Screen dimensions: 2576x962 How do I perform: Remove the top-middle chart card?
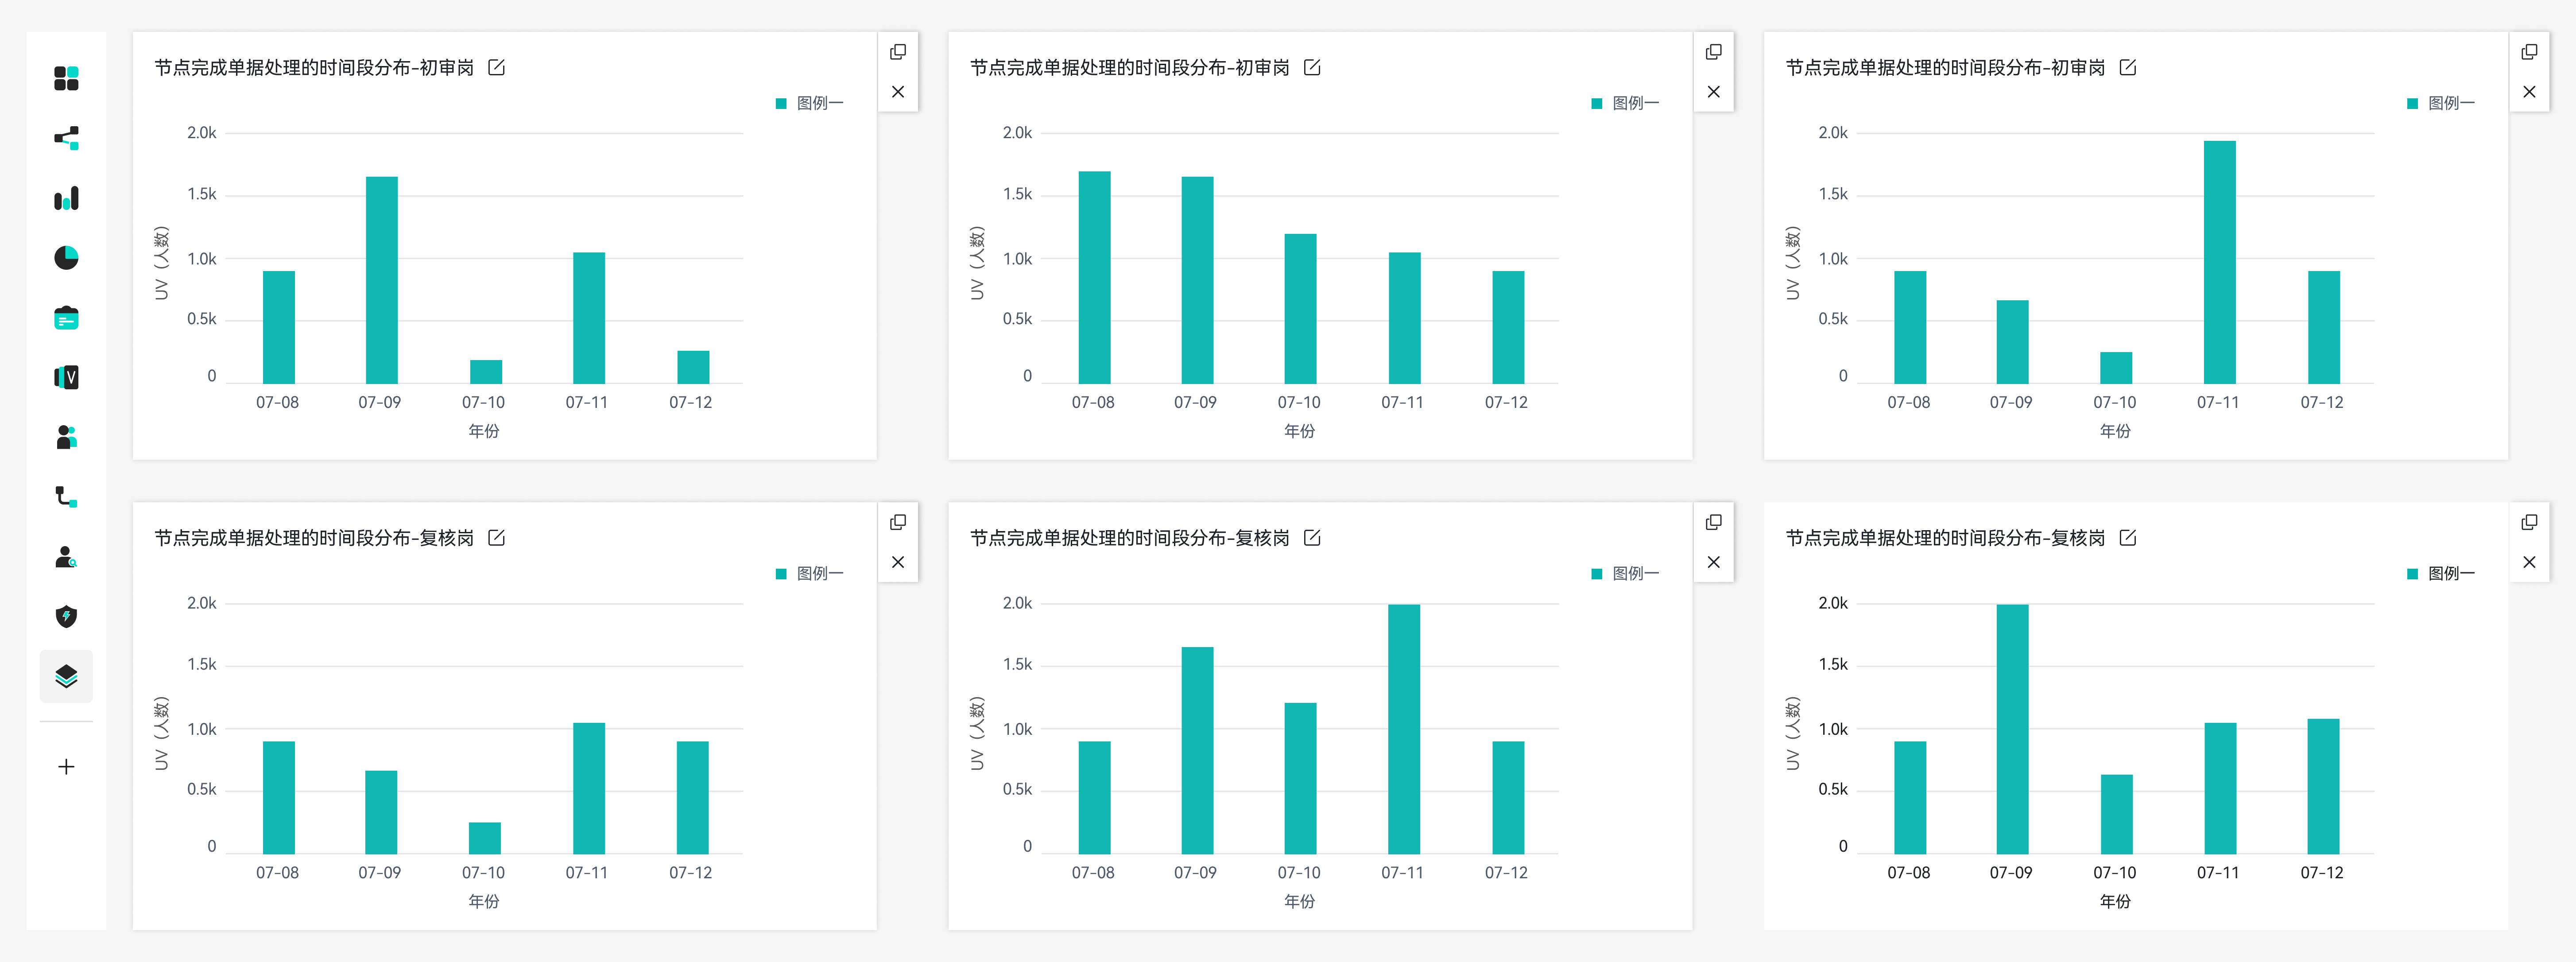tap(1713, 92)
